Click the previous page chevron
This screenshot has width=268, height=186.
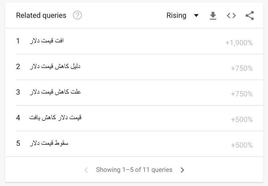86,170
